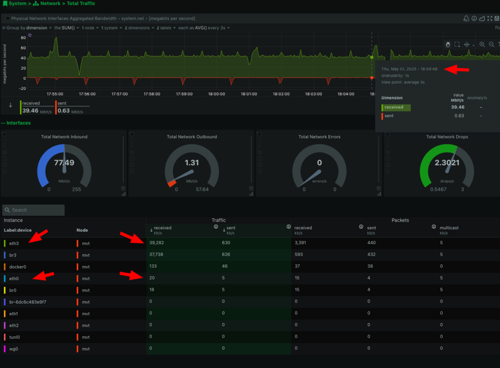Focus the interfaces Search field
Image resolution: width=500 pixels, height=368 pixels.
pos(33,210)
